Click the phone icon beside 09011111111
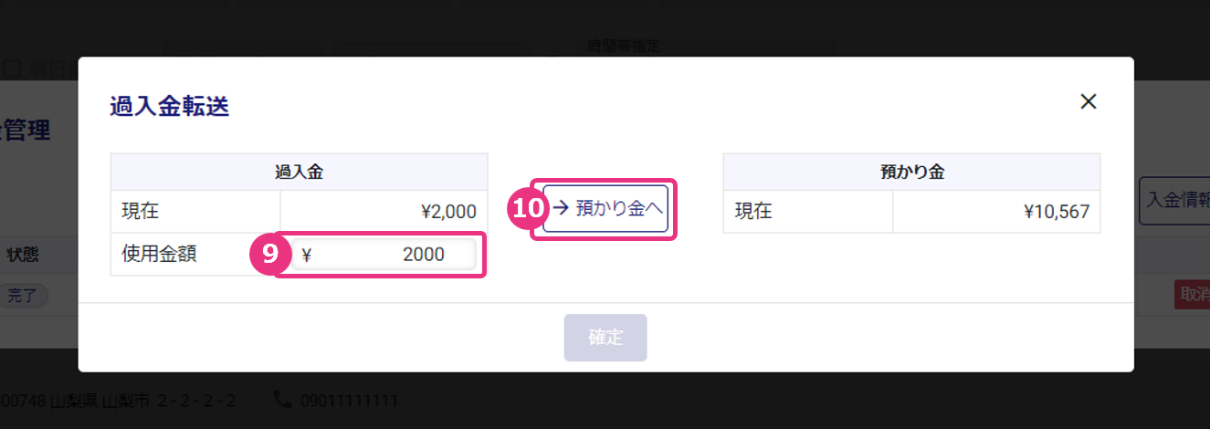This screenshot has width=1210, height=429. click(x=282, y=400)
